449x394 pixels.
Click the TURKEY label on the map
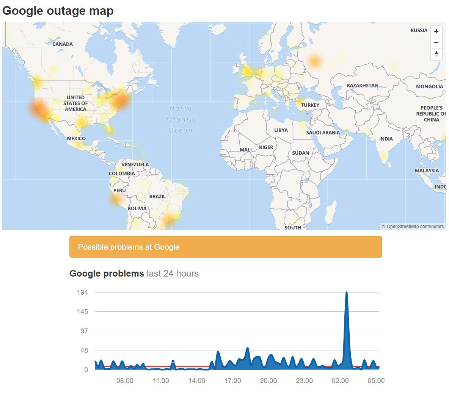click(310, 105)
